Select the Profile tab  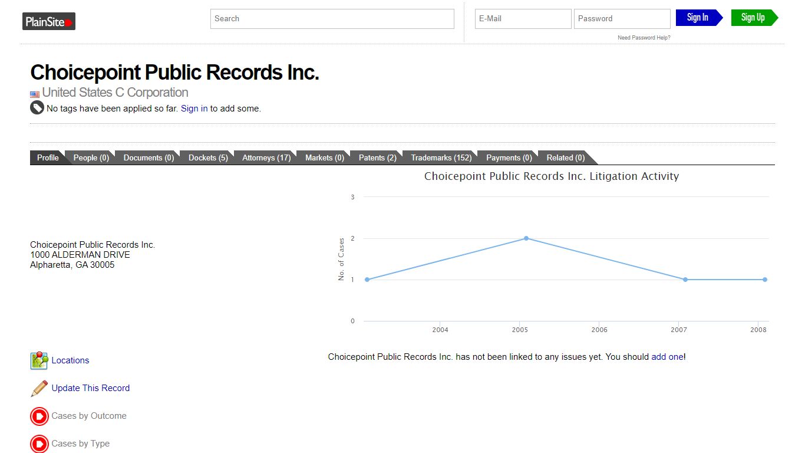coord(48,157)
